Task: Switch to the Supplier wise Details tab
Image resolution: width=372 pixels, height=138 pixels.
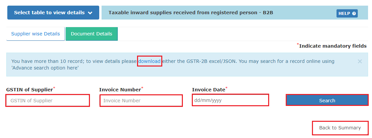Action: tap(36, 34)
